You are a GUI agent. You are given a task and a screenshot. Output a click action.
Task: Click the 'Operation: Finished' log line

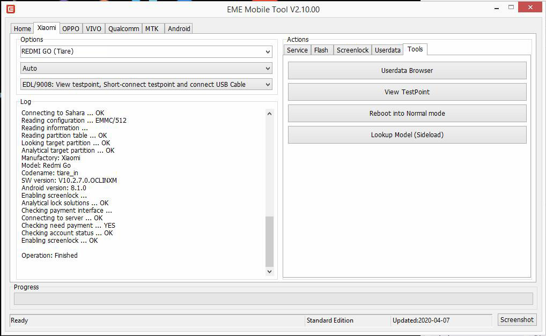click(x=49, y=255)
